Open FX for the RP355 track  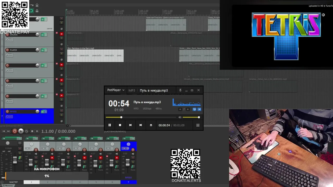(x=42, y=112)
